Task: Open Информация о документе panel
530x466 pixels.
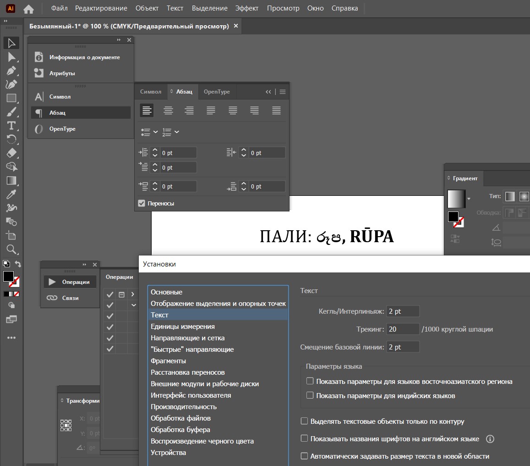Action: click(x=84, y=57)
